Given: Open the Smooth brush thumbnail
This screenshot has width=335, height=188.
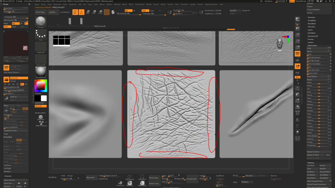Looking at the screenshot, I should point(41,22).
